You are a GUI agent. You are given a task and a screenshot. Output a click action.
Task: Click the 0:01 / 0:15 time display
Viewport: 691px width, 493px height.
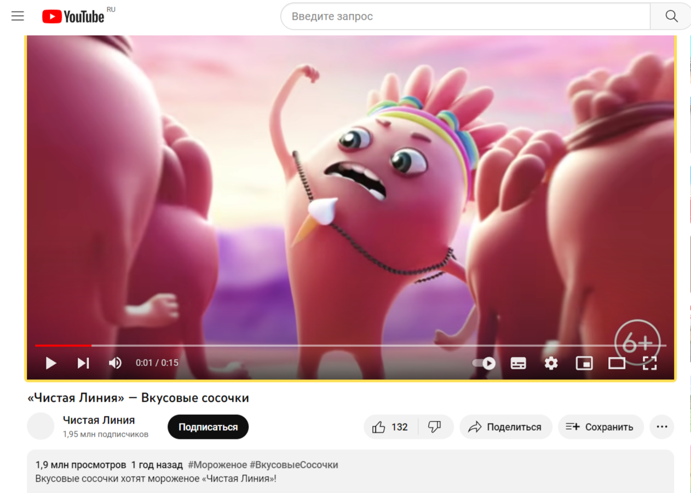click(157, 363)
